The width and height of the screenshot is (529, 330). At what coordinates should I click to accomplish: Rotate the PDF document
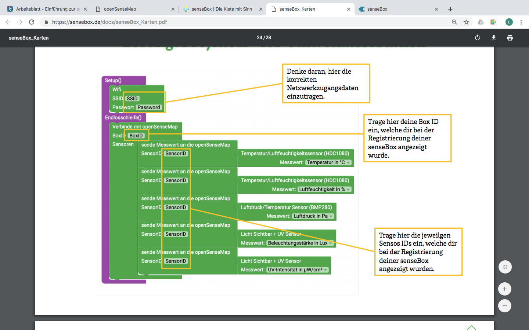478,37
